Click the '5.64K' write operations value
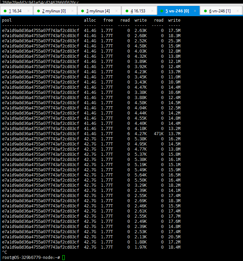The image size is (243, 261). pos(140,175)
